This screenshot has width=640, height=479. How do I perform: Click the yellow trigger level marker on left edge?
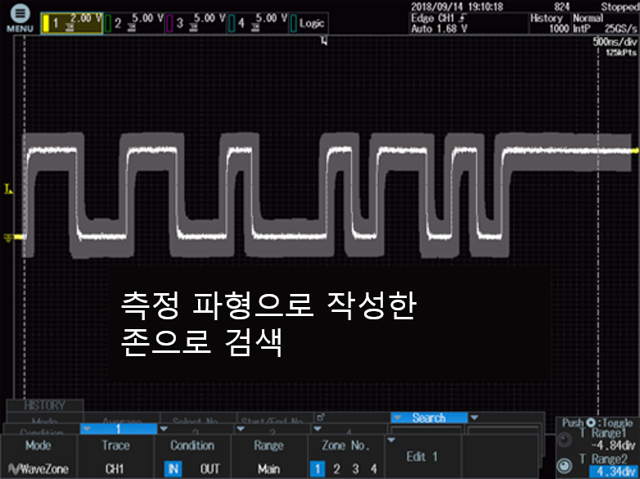(x=8, y=188)
